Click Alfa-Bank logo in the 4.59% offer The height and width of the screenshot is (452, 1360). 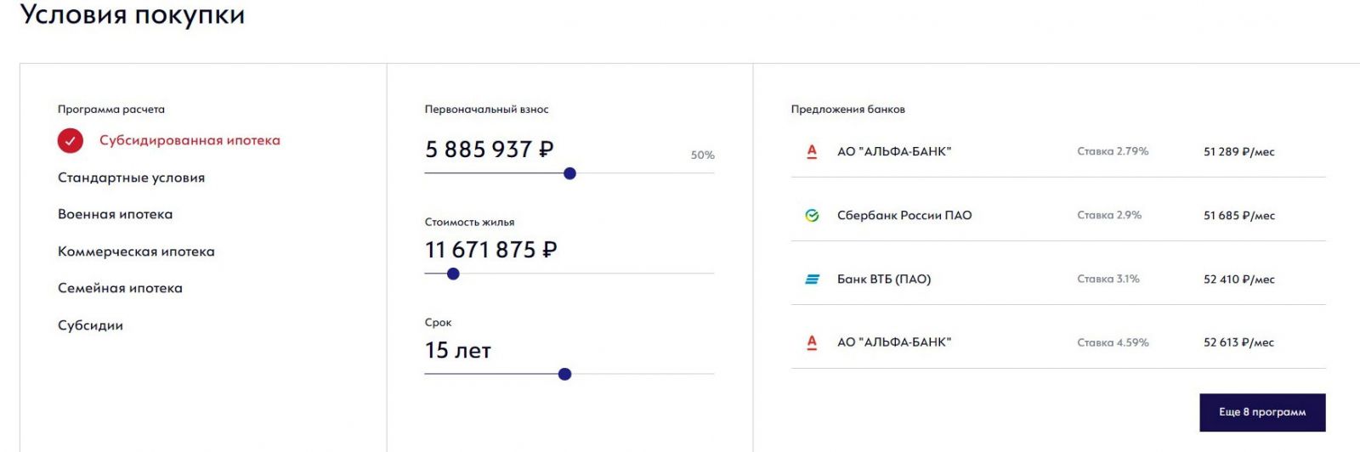[812, 342]
